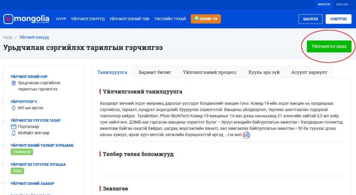
Task: Click the location pin icon near МУ-ын иргэн
Action: tap(13, 108)
